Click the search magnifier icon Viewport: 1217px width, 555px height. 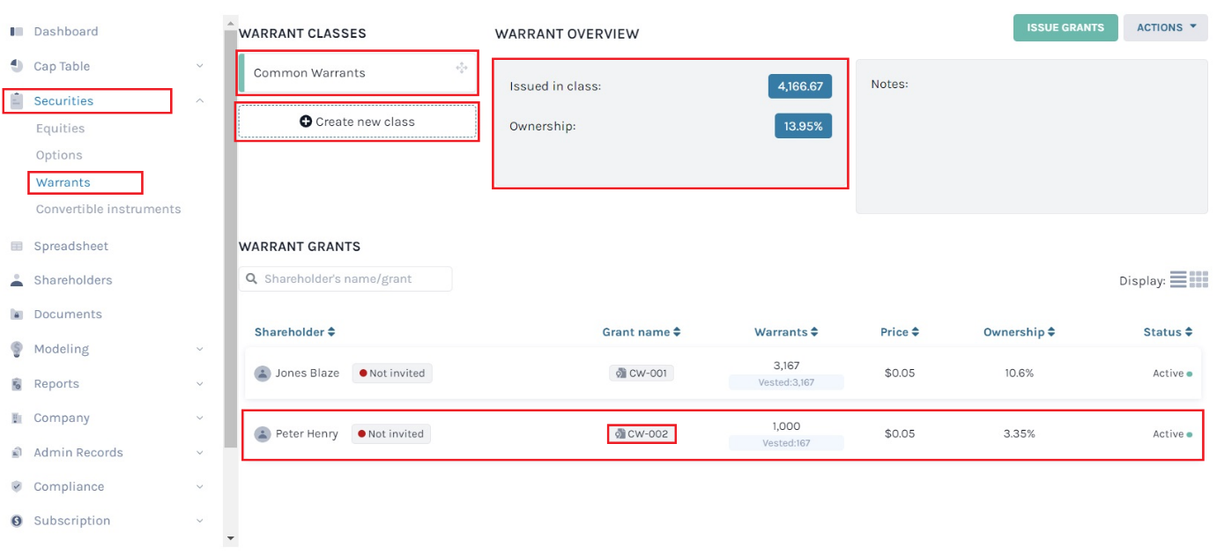[x=253, y=278]
